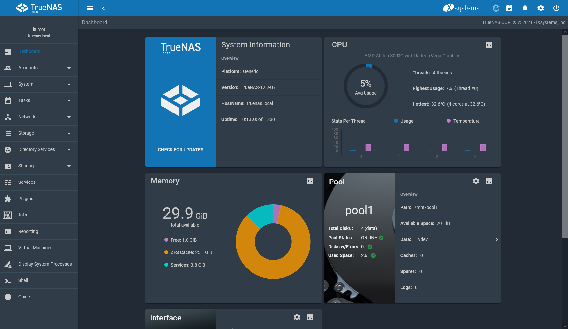
Task: Open pool Data vdev details chevron
Action: coord(497,240)
